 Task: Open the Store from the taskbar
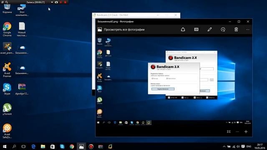click(x=53, y=146)
